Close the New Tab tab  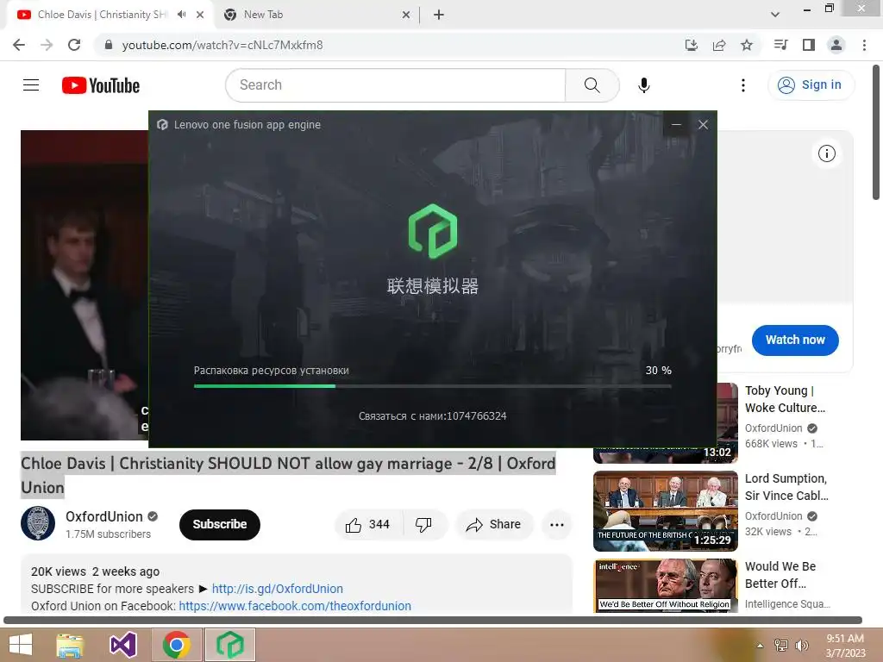pyautogui.click(x=406, y=15)
